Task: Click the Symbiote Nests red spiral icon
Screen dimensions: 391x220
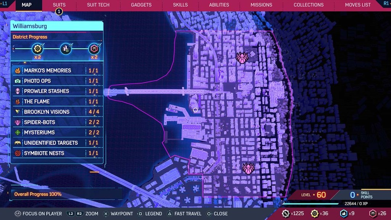Action: (x=18, y=153)
